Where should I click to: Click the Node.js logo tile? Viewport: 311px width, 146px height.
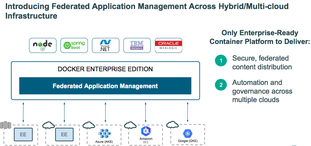click(43, 45)
